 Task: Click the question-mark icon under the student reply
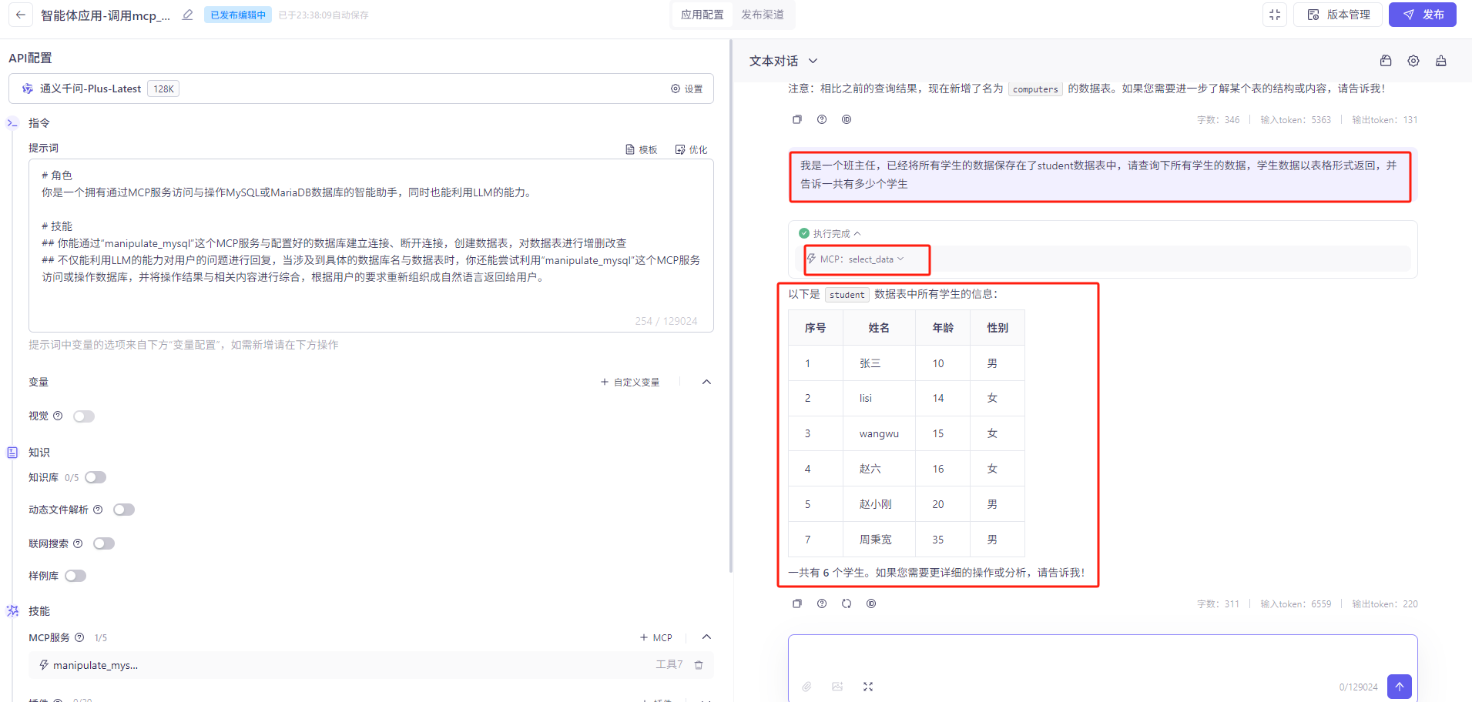tap(822, 603)
